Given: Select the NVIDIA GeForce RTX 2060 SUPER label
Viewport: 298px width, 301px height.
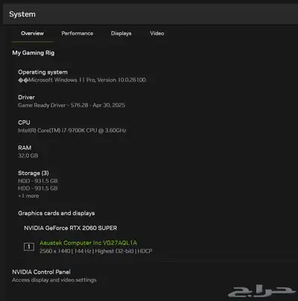Looking at the screenshot, I should coord(70,228).
